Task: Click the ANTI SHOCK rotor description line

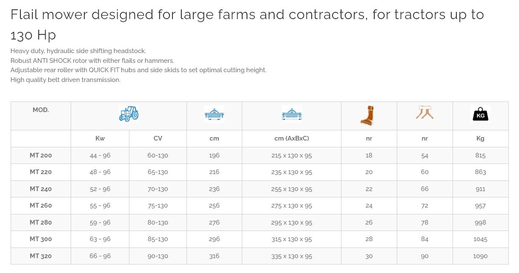Action: [x=92, y=61]
